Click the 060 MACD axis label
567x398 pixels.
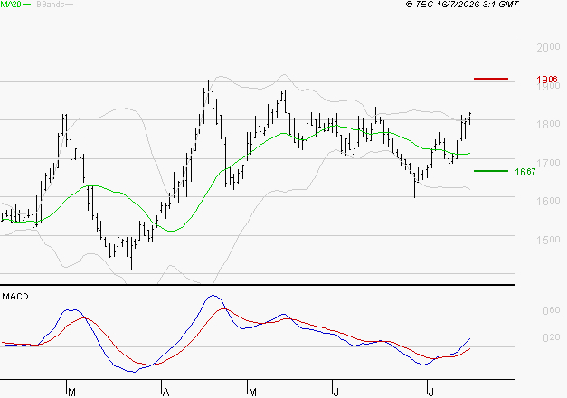pos(551,310)
